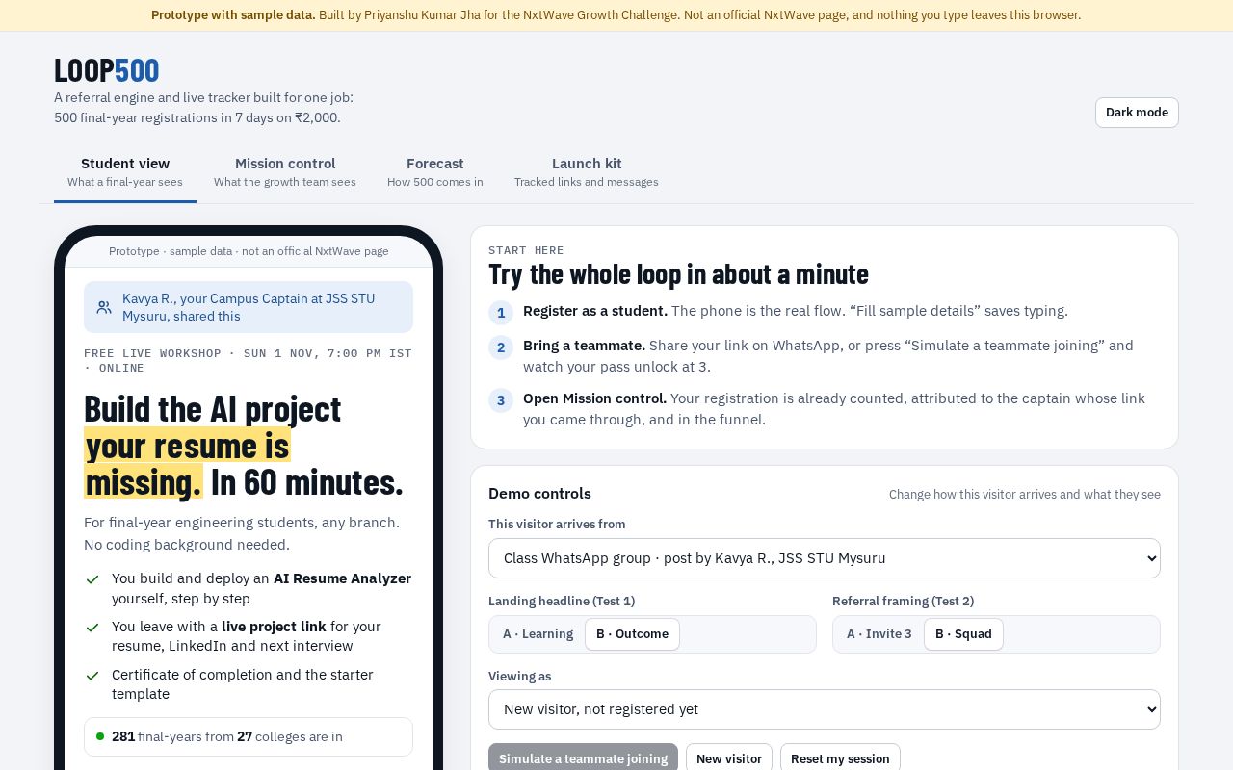The height and width of the screenshot is (770, 1233).
Task: Toggle Dark mode
Action: pyautogui.click(x=1137, y=113)
